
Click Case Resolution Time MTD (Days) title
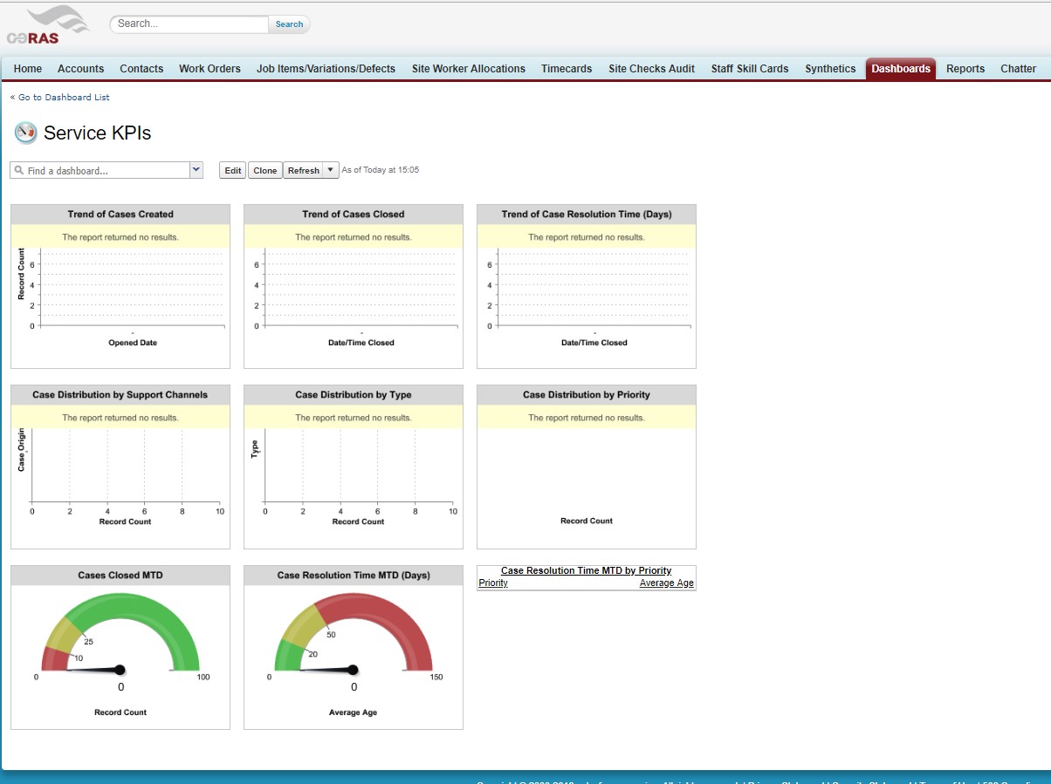[354, 576]
